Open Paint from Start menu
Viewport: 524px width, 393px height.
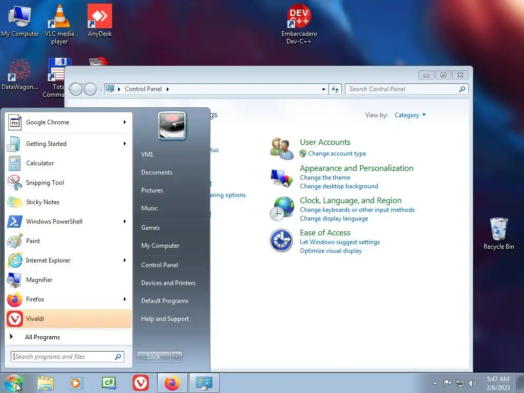(x=69, y=241)
